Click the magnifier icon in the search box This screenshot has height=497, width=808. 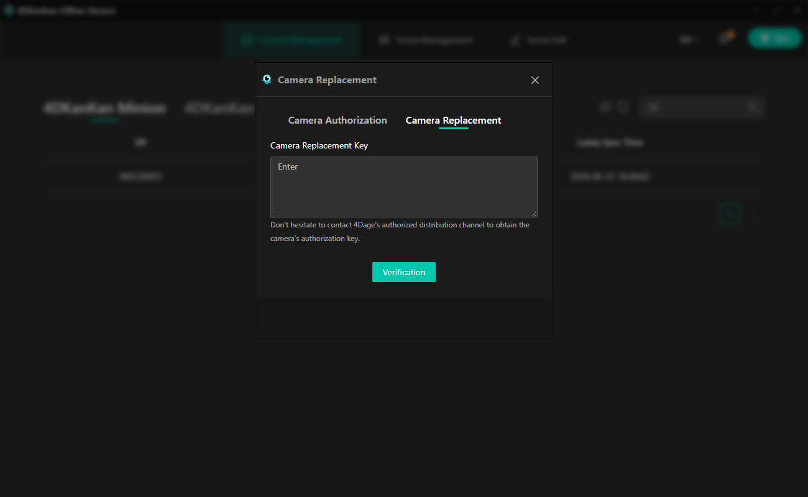click(753, 107)
